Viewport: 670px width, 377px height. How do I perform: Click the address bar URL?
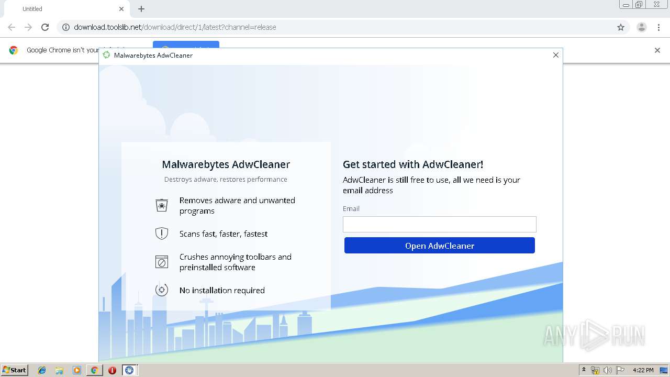(175, 27)
